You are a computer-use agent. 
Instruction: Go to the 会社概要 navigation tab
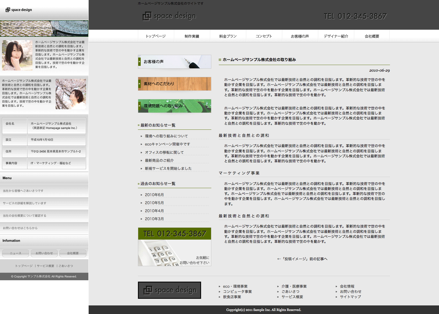pos(372,36)
